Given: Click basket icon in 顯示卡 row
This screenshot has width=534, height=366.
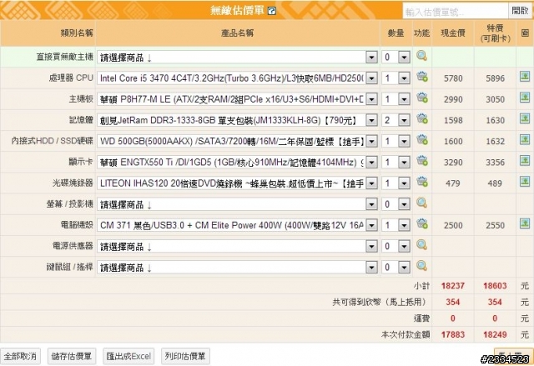Looking at the screenshot, I should pyautogui.click(x=422, y=161).
